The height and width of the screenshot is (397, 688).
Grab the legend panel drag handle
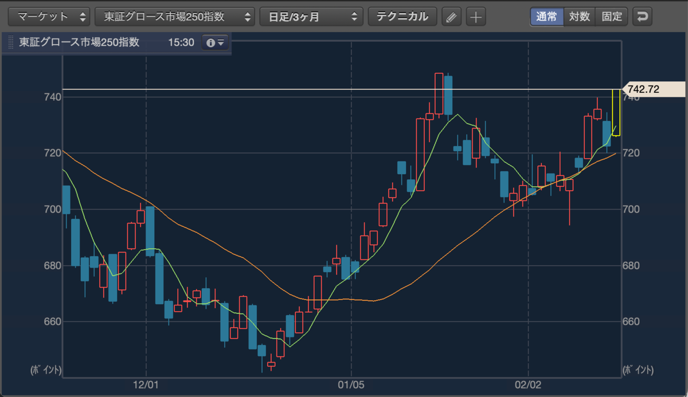10,43
